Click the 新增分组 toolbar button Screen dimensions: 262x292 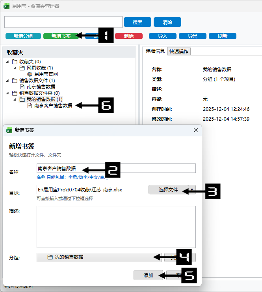pos(23,36)
